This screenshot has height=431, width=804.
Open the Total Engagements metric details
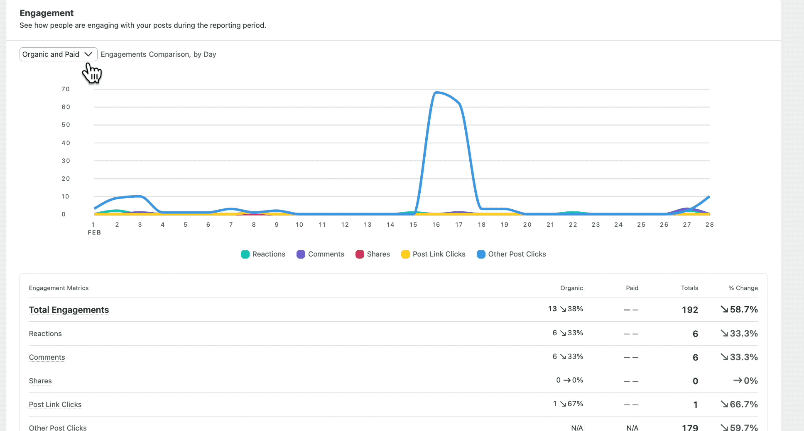pyautogui.click(x=69, y=310)
